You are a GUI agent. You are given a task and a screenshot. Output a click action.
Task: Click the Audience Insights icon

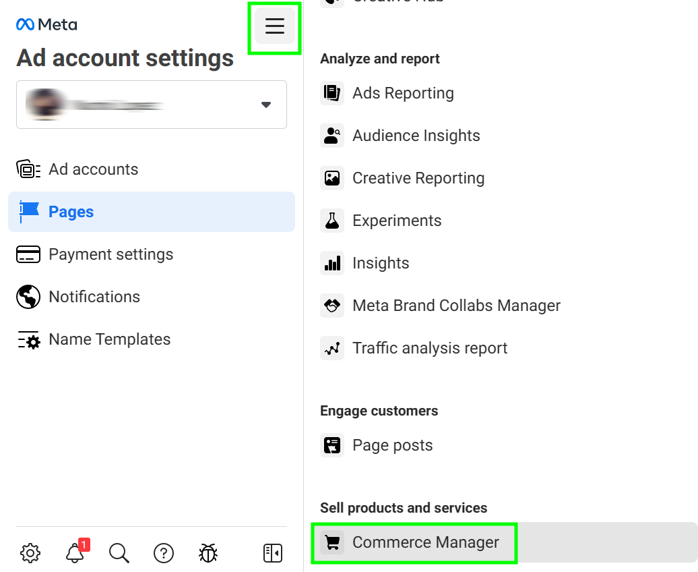click(x=332, y=136)
